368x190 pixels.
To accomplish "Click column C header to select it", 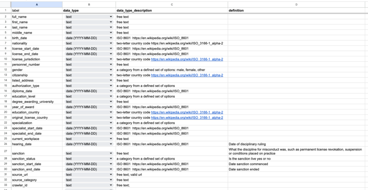I will (x=171, y=4).
